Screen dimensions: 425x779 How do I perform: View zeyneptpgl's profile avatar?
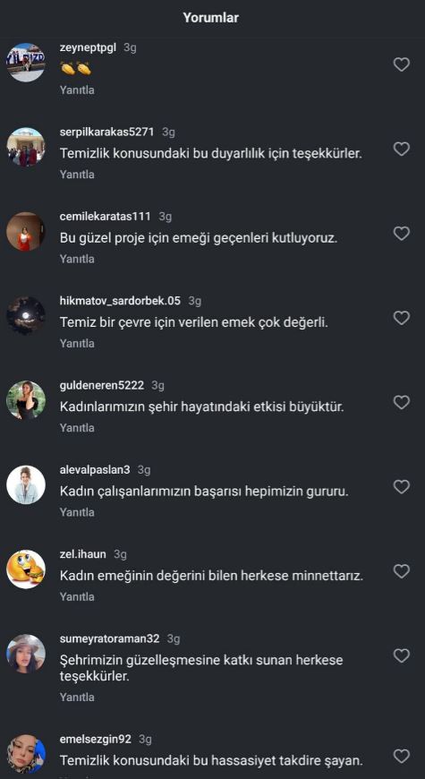click(x=26, y=63)
